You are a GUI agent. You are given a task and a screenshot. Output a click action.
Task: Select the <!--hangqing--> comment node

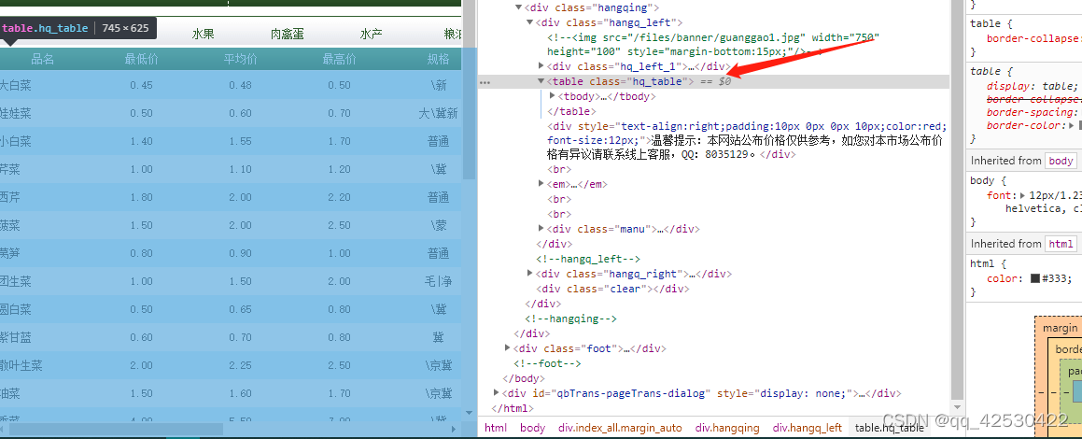[570, 319]
